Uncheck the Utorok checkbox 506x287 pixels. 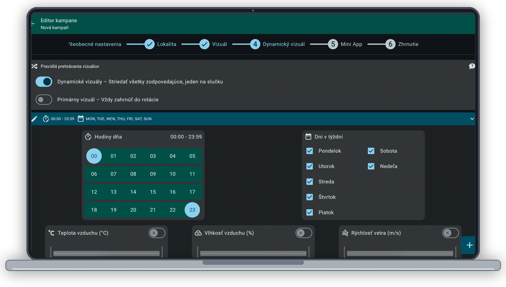(310, 166)
